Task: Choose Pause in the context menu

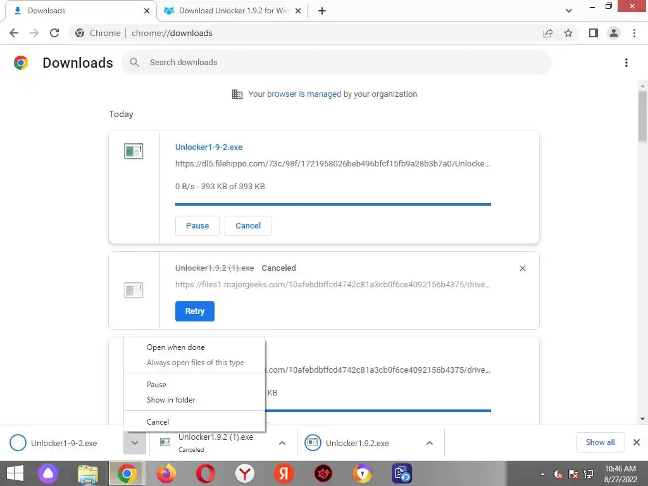Action: pos(194,385)
